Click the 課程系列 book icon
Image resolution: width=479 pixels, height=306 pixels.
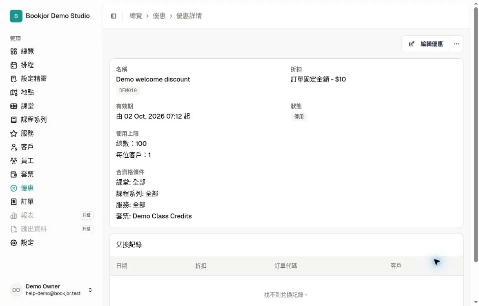(13, 120)
